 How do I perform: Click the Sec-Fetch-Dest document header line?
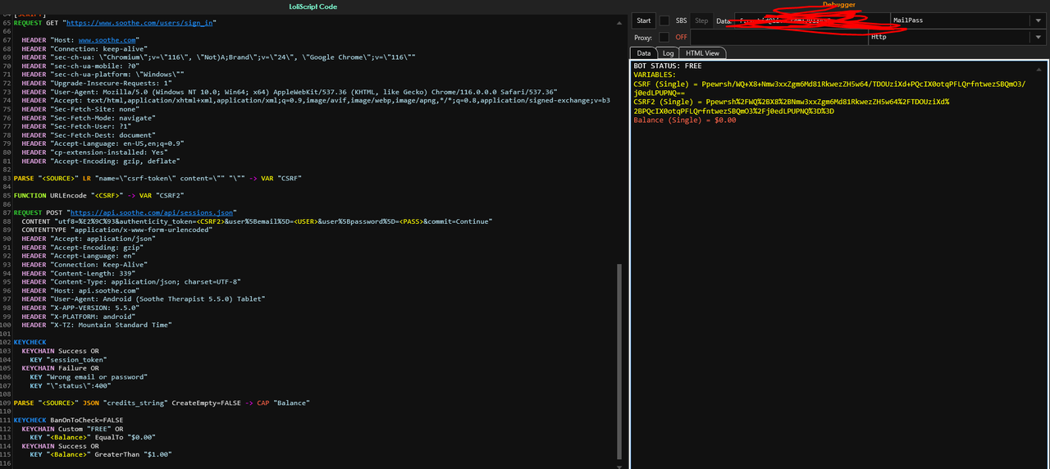point(89,134)
